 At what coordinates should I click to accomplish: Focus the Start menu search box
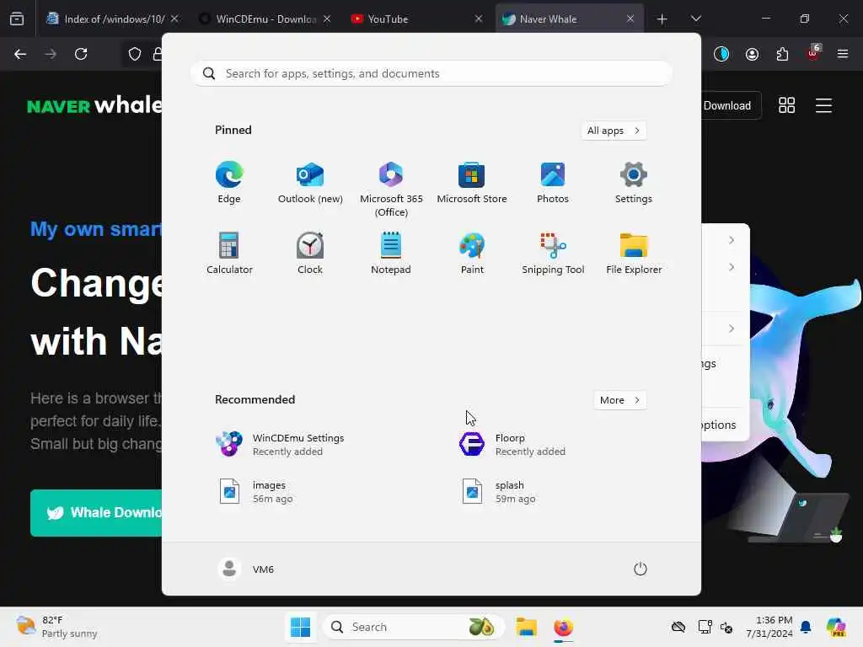pyautogui.click(x=431, y=73)
